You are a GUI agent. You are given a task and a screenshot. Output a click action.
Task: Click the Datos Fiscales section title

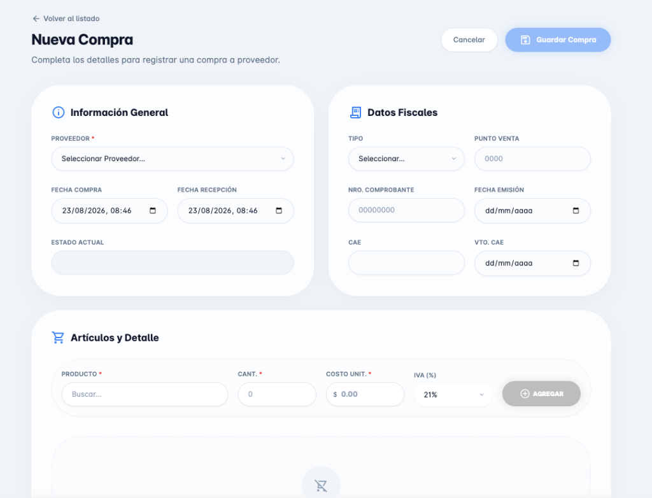tap(402, 112)
